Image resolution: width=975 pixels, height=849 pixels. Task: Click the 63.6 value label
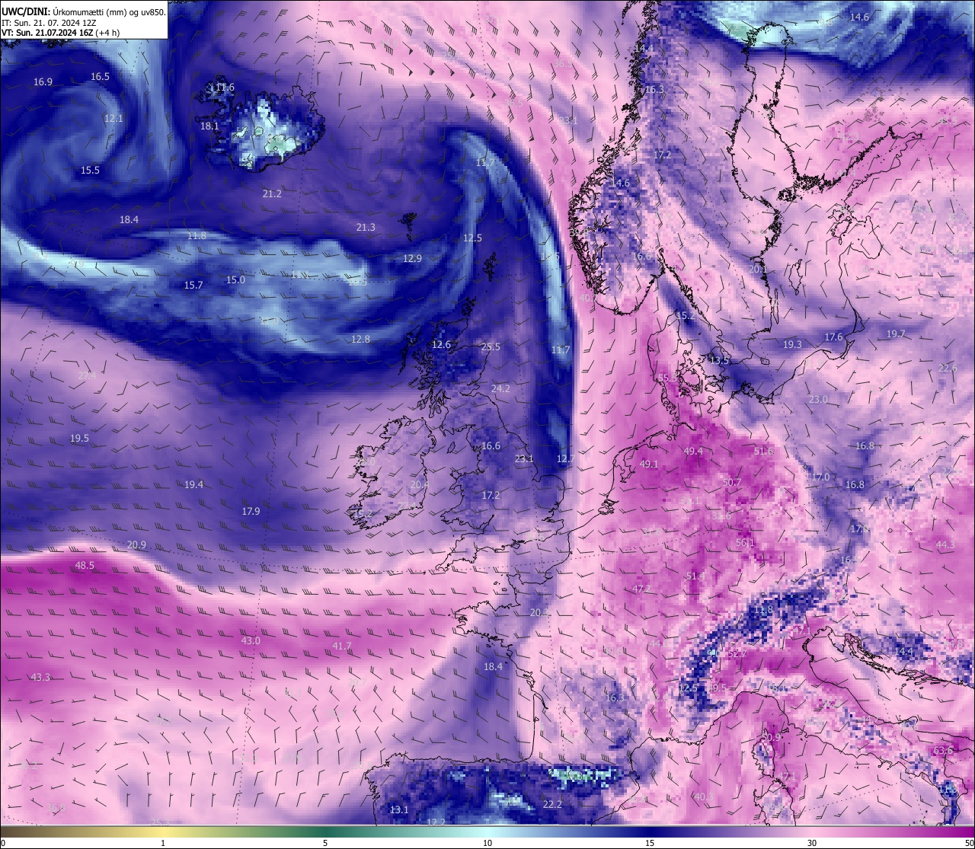(943, 751)
